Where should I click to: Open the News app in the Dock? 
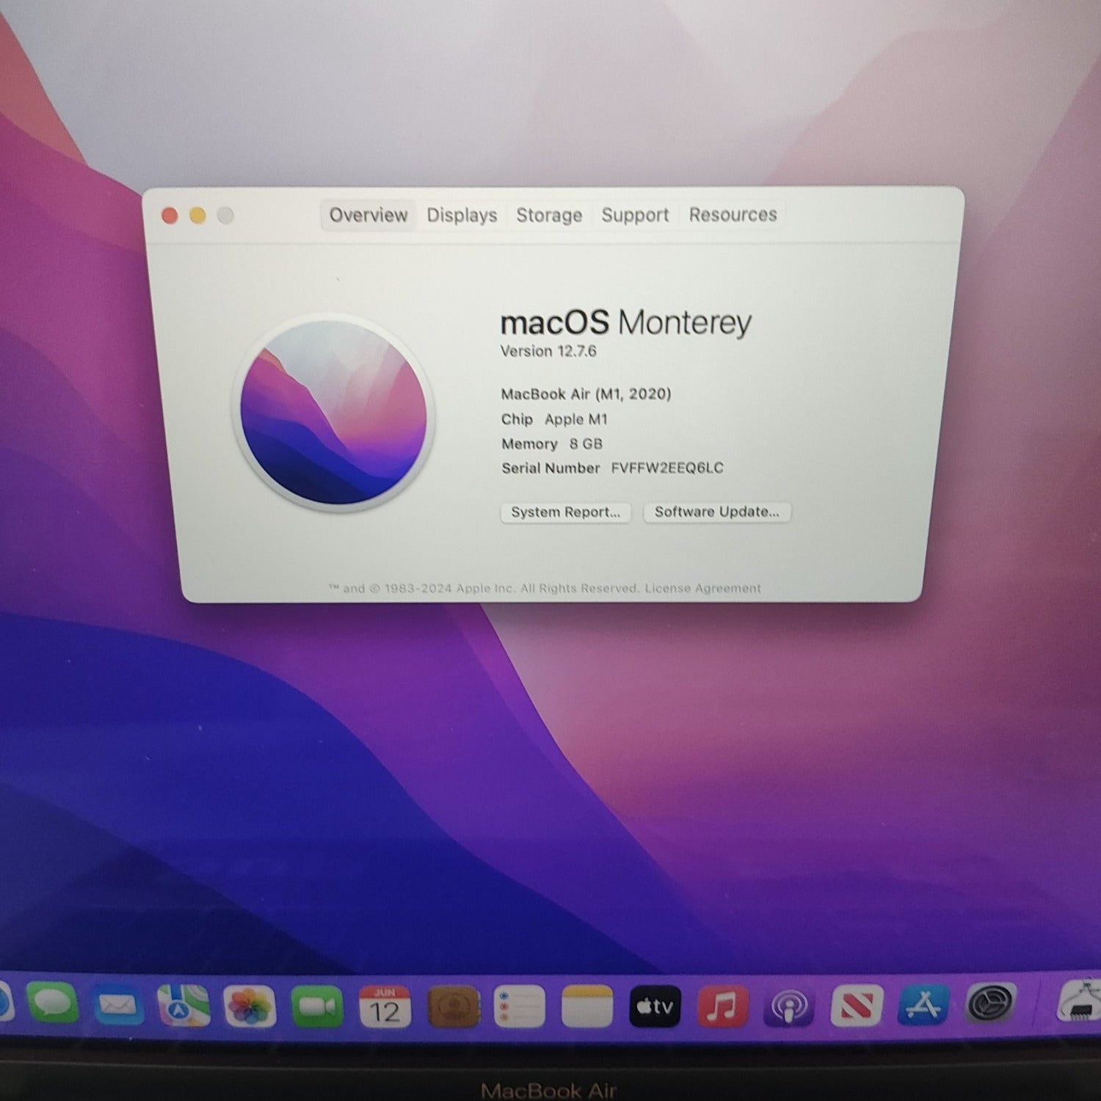coord(857,1005)
